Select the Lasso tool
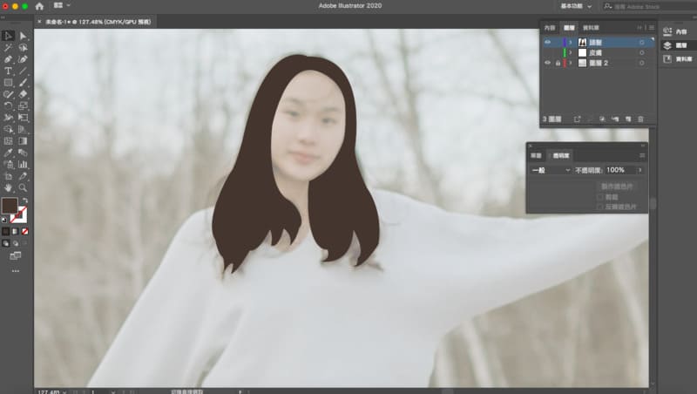The width and height of the screenshot is (697, 394). [x=24, y=48]
